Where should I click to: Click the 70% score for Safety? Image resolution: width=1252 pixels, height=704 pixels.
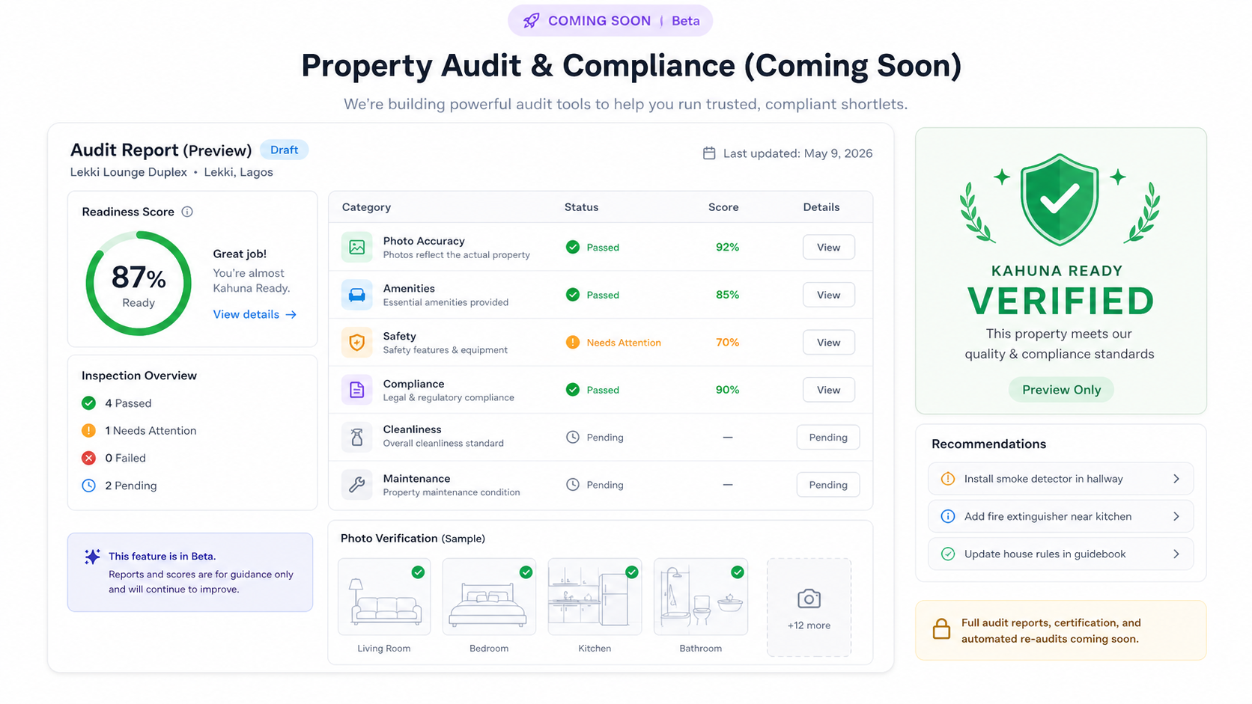coord(727,343)
